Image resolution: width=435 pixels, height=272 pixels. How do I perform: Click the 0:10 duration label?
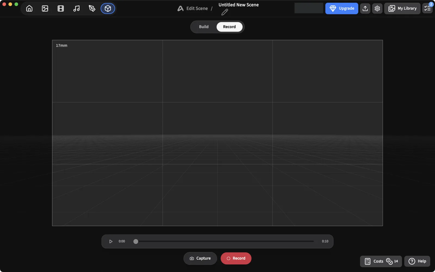tap(325, 241)
